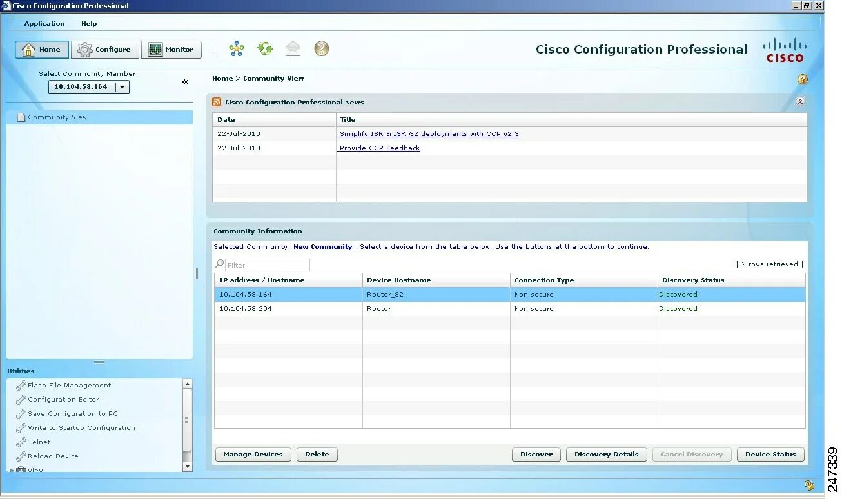Sort by Connection Type column header
The height and width of the screenshot is (499, 842).
[x=584, y=280]
